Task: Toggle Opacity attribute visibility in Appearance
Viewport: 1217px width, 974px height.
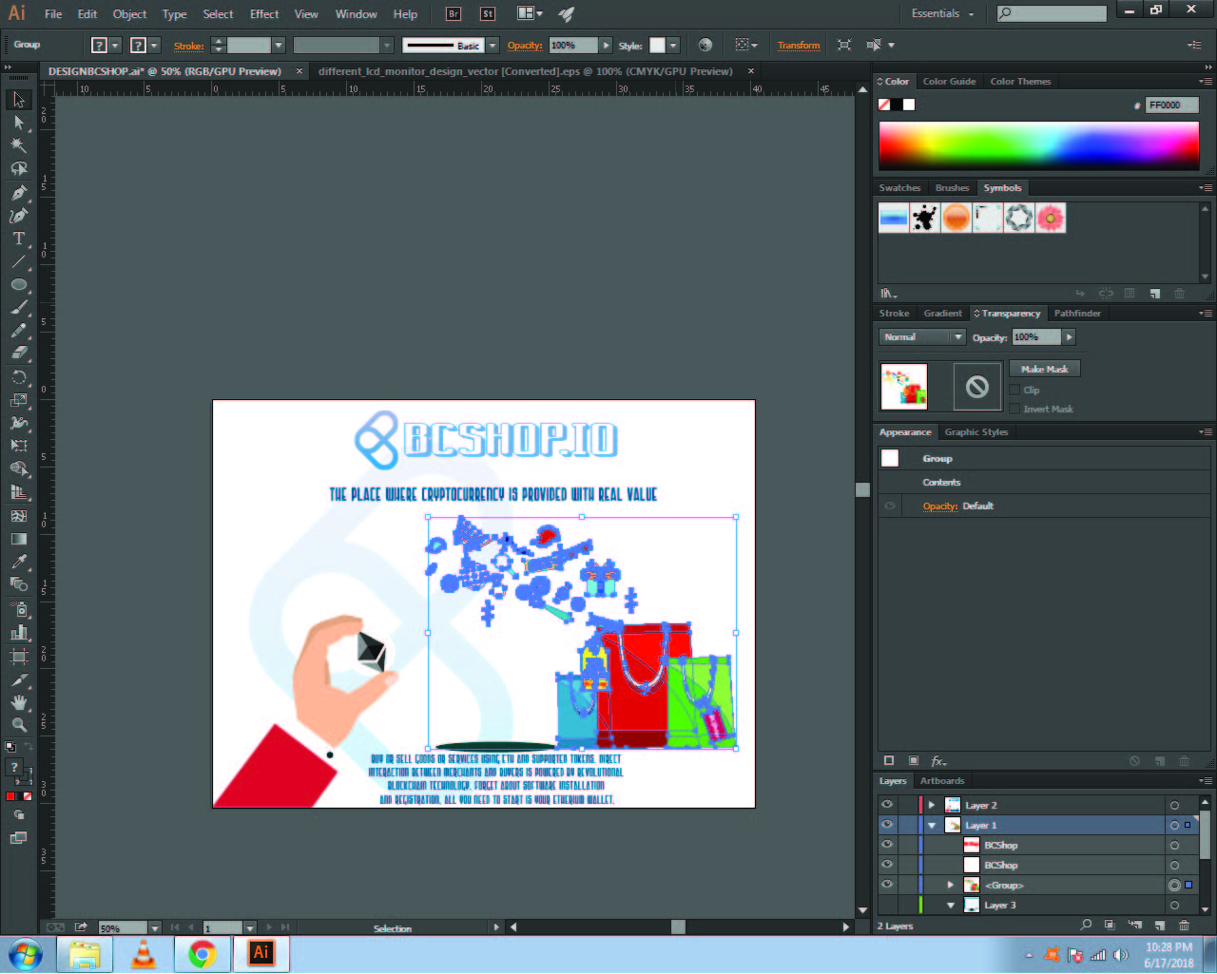Action: [890, 506]
